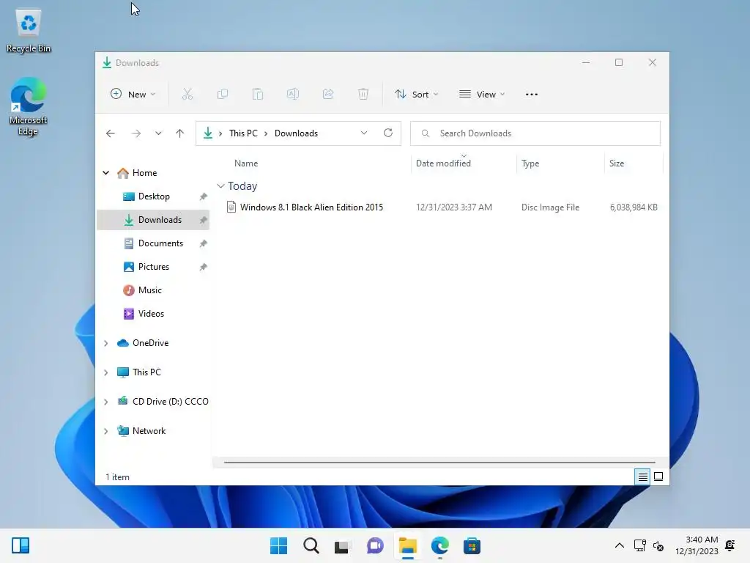Click the pin icon beside Documents

click(204, 243)
